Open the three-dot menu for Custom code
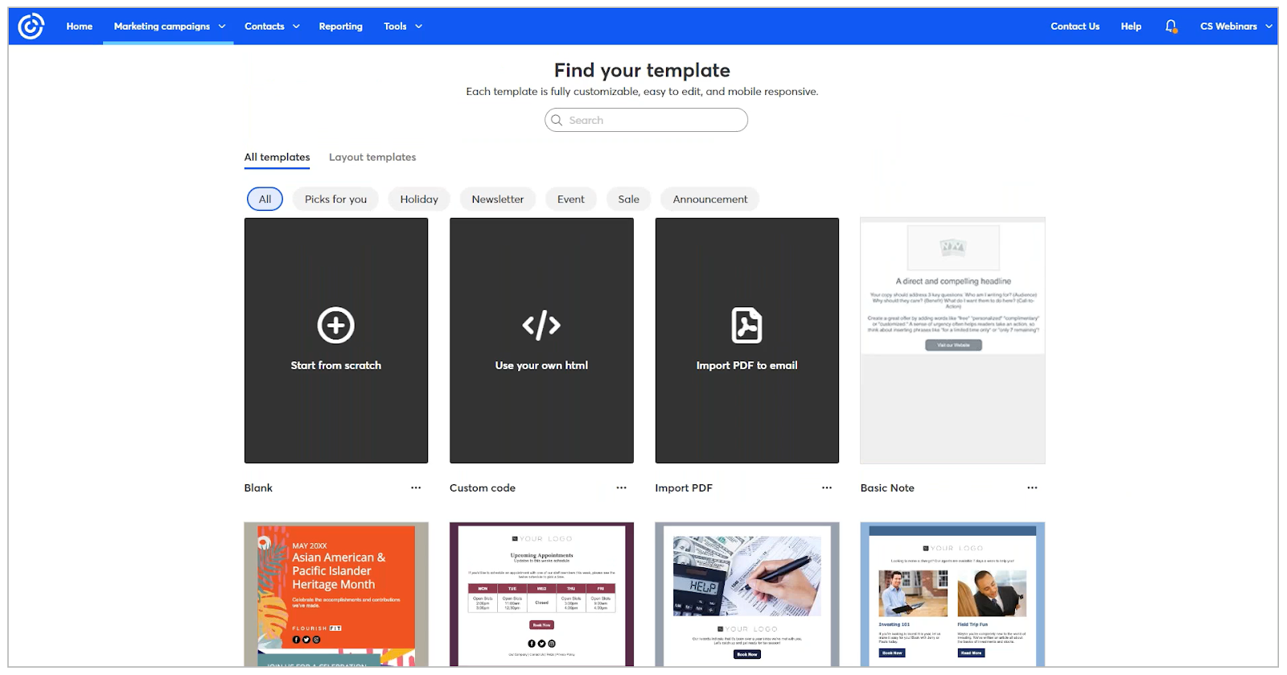 (621, 488)
